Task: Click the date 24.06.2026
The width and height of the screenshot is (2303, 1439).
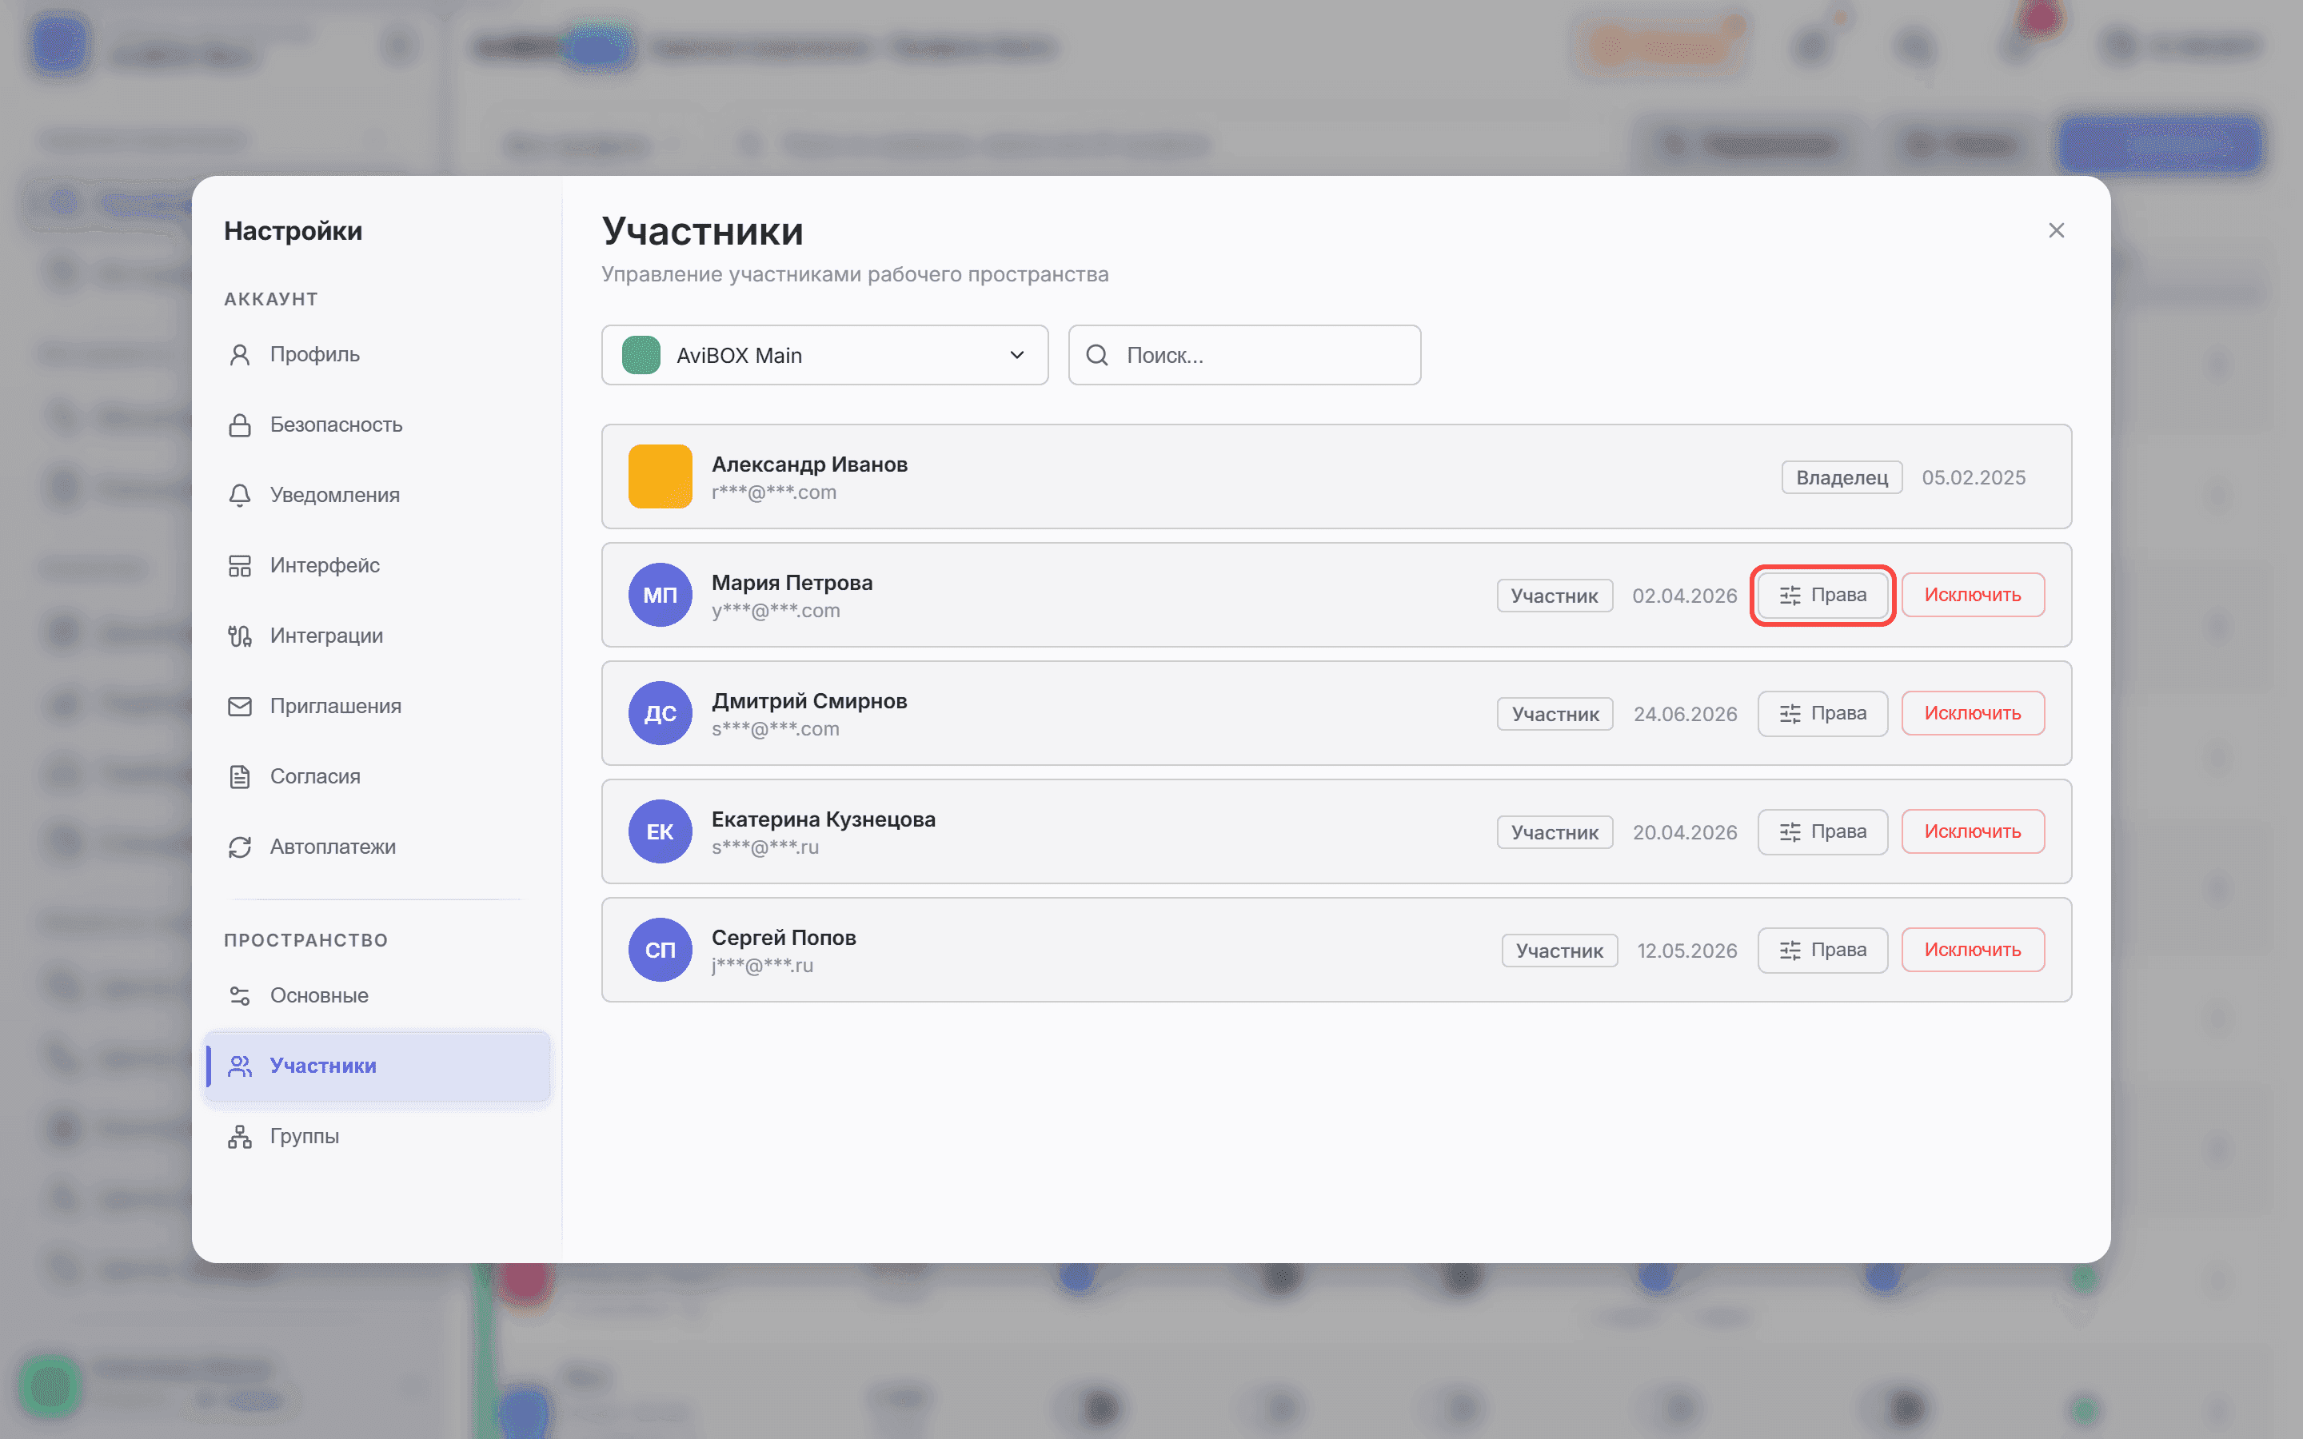Action: pos(1686,715)
